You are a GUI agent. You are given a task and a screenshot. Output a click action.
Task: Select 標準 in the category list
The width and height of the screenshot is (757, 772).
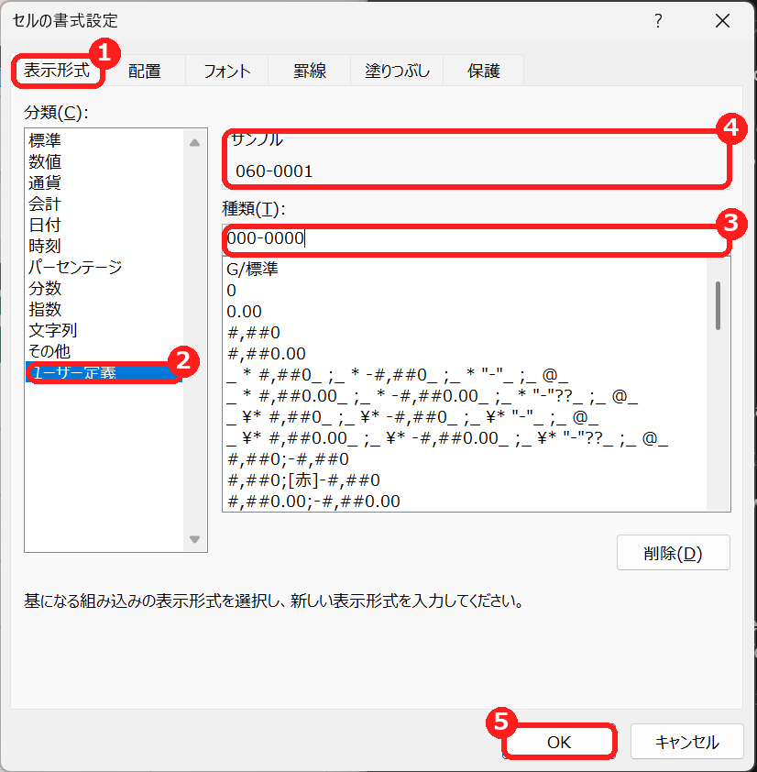pos(104,140)
